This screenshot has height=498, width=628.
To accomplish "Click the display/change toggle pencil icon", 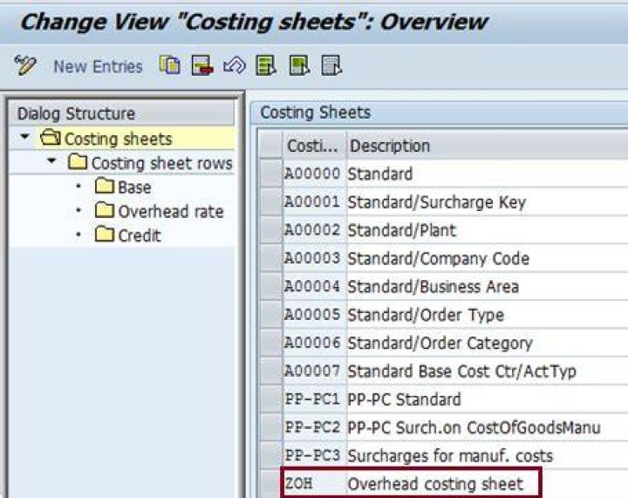I will (24, 65).
